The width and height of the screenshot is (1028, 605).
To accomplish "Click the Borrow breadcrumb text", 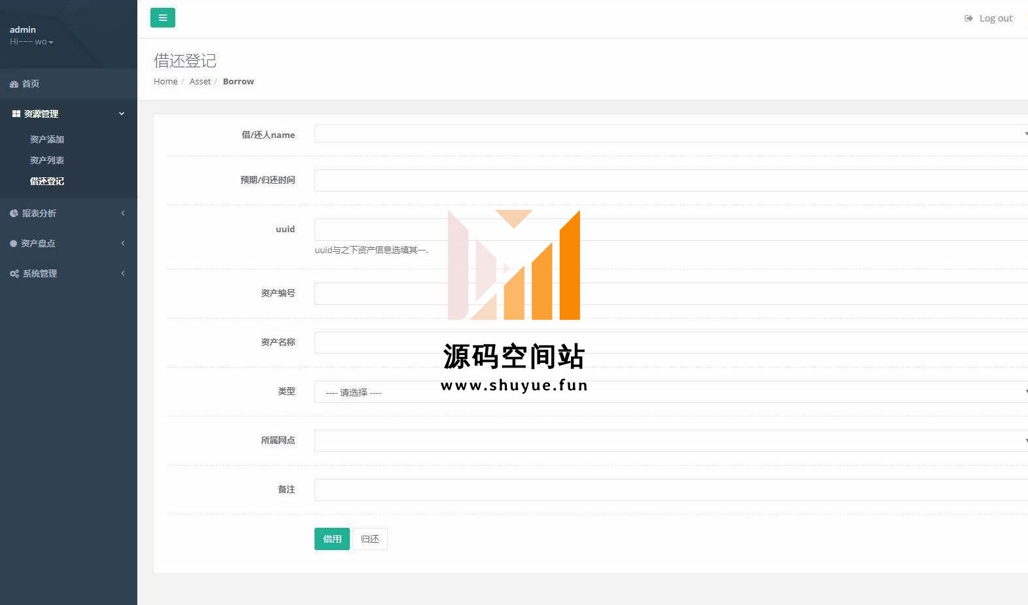I will tap(238, 81).
